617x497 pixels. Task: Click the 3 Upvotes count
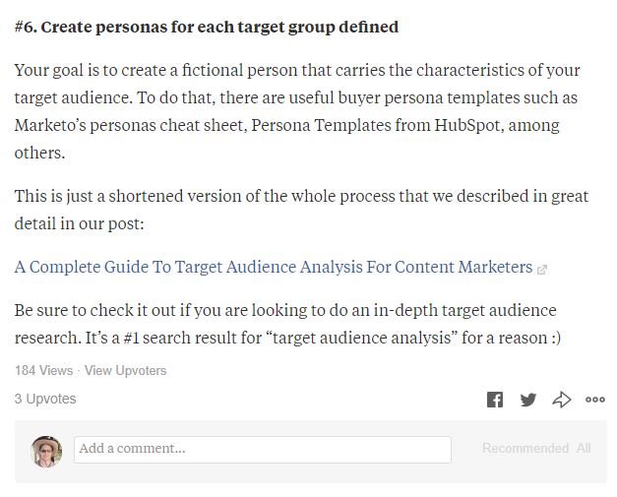click(45, 399)
